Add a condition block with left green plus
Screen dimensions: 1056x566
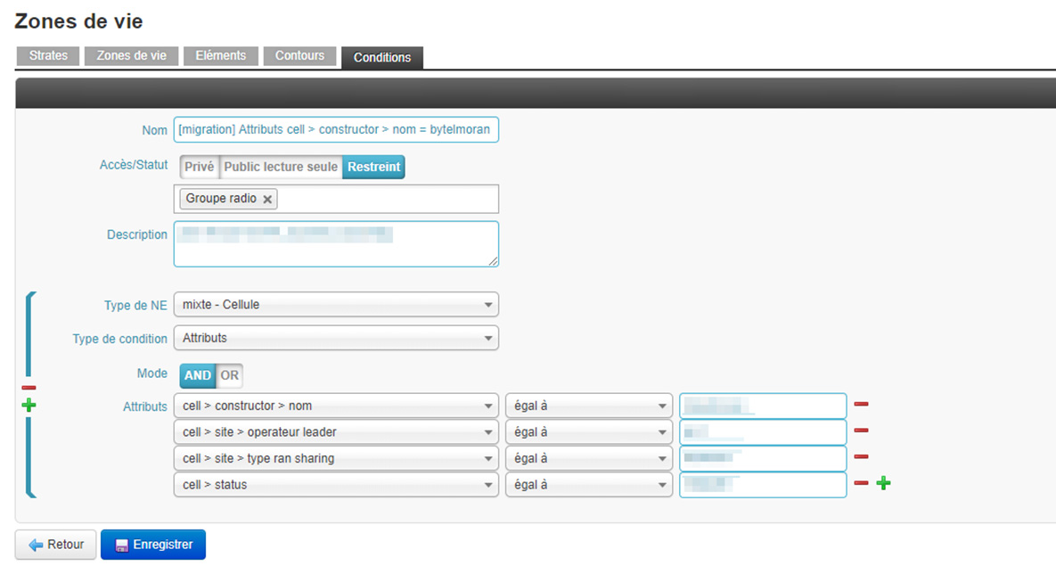tap(29, 405)
